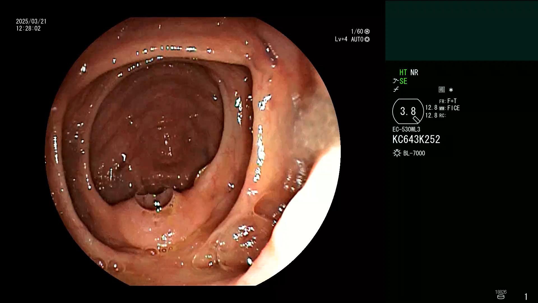Click the live endoscopic image view

pos(193,151)
